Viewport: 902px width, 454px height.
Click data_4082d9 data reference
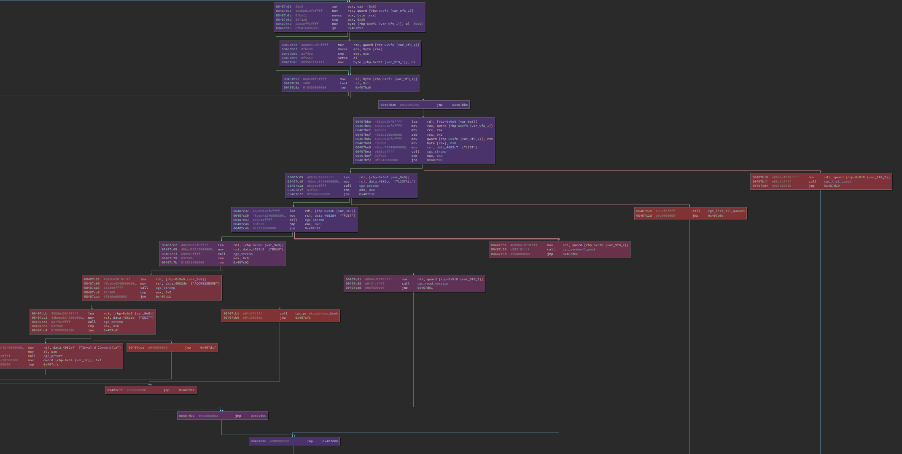pyautogui.click(x=253, y=250)
